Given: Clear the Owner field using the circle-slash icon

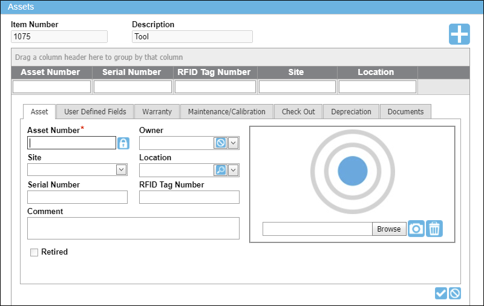Looking at the screenshot, I should click(220, 143).
